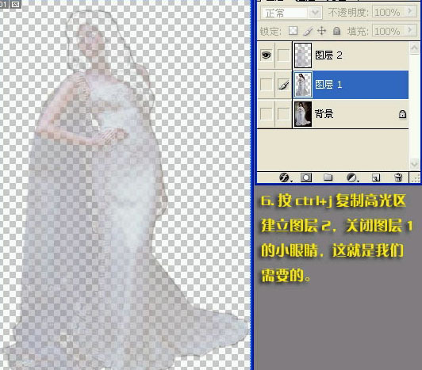Hide 图层 2 using eye icon
422x370 pixels.
click(267, 55)
